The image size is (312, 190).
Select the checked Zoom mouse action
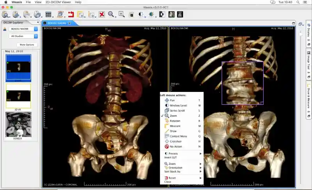click(x=173, y=116)
